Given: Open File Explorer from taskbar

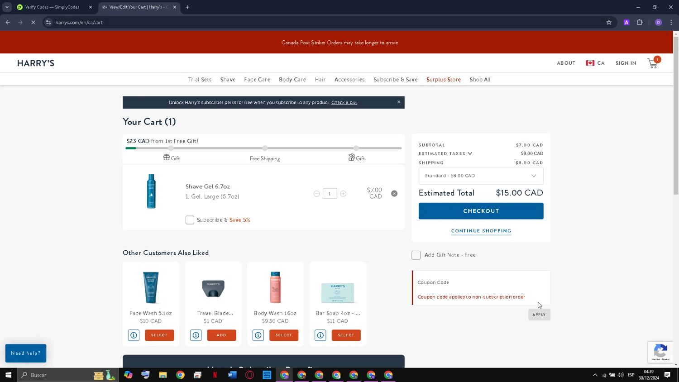Looking at the screenshot, I should click(x=163, y=375).
